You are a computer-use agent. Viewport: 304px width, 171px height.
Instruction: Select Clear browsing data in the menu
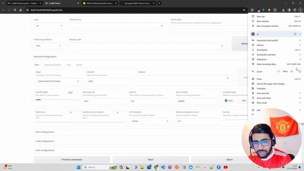(275, 64)
